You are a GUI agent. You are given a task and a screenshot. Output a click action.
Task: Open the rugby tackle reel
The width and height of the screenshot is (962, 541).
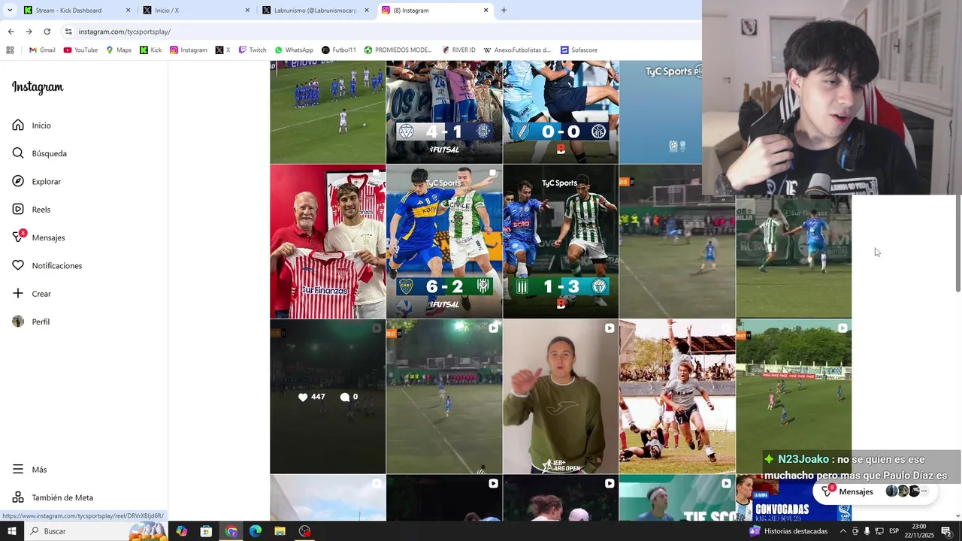(677, 397)
